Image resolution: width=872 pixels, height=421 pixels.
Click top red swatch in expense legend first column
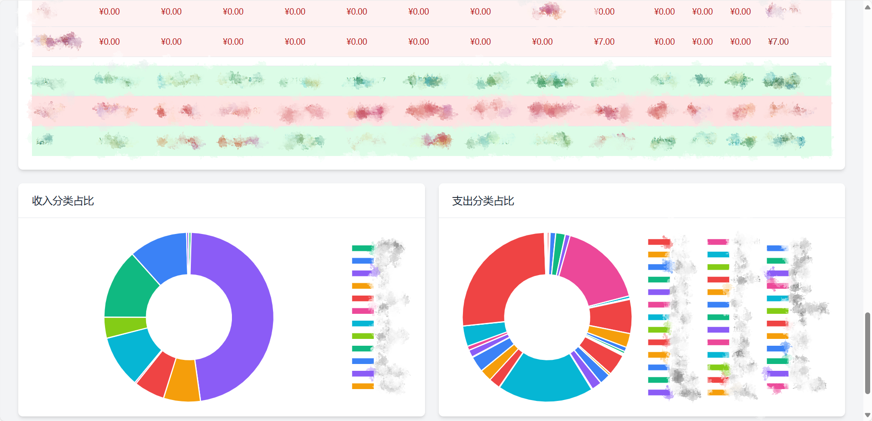pyautogui.click(x=659, y=242)
